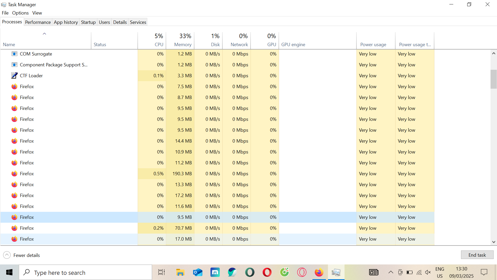Select Firefox process using 14.4 MB

217,141
